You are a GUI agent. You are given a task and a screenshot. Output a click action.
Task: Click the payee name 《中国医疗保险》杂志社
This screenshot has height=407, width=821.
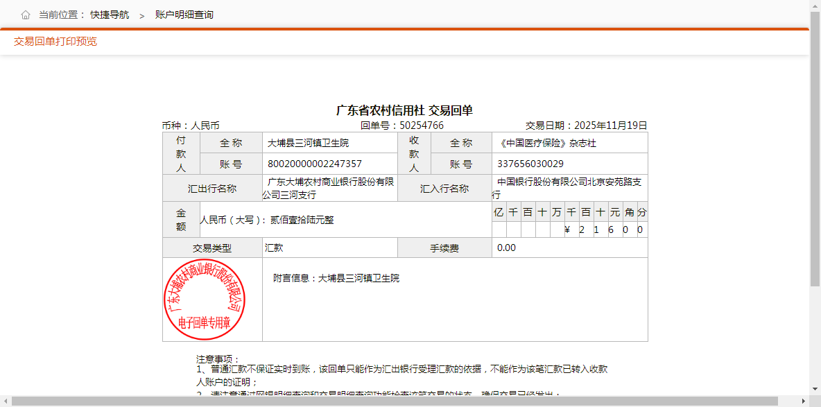click(x=547, y=143)
